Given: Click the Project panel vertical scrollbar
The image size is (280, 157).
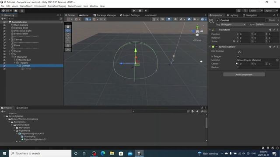Looking at the screenshot, I should tap(206, 123).
